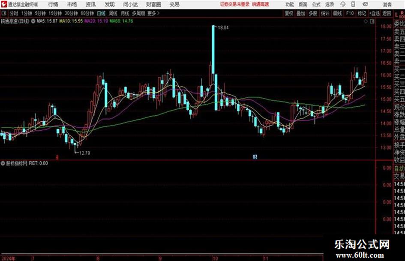Viewport: 405px width, 261px height.
Task: Switch to the 1分钟 period tab
Action: [x=26, y=13]
